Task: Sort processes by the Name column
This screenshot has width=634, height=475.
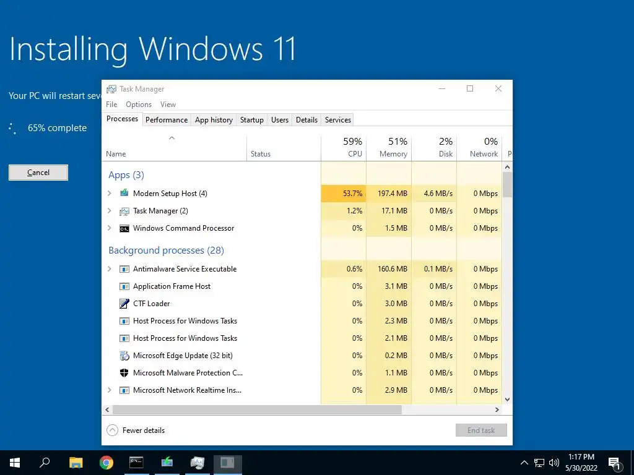Action: [174, 148]
